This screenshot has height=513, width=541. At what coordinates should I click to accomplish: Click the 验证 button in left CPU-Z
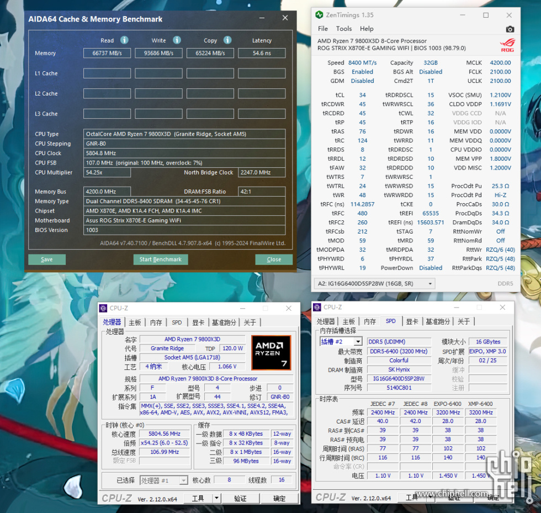point(241,498)
